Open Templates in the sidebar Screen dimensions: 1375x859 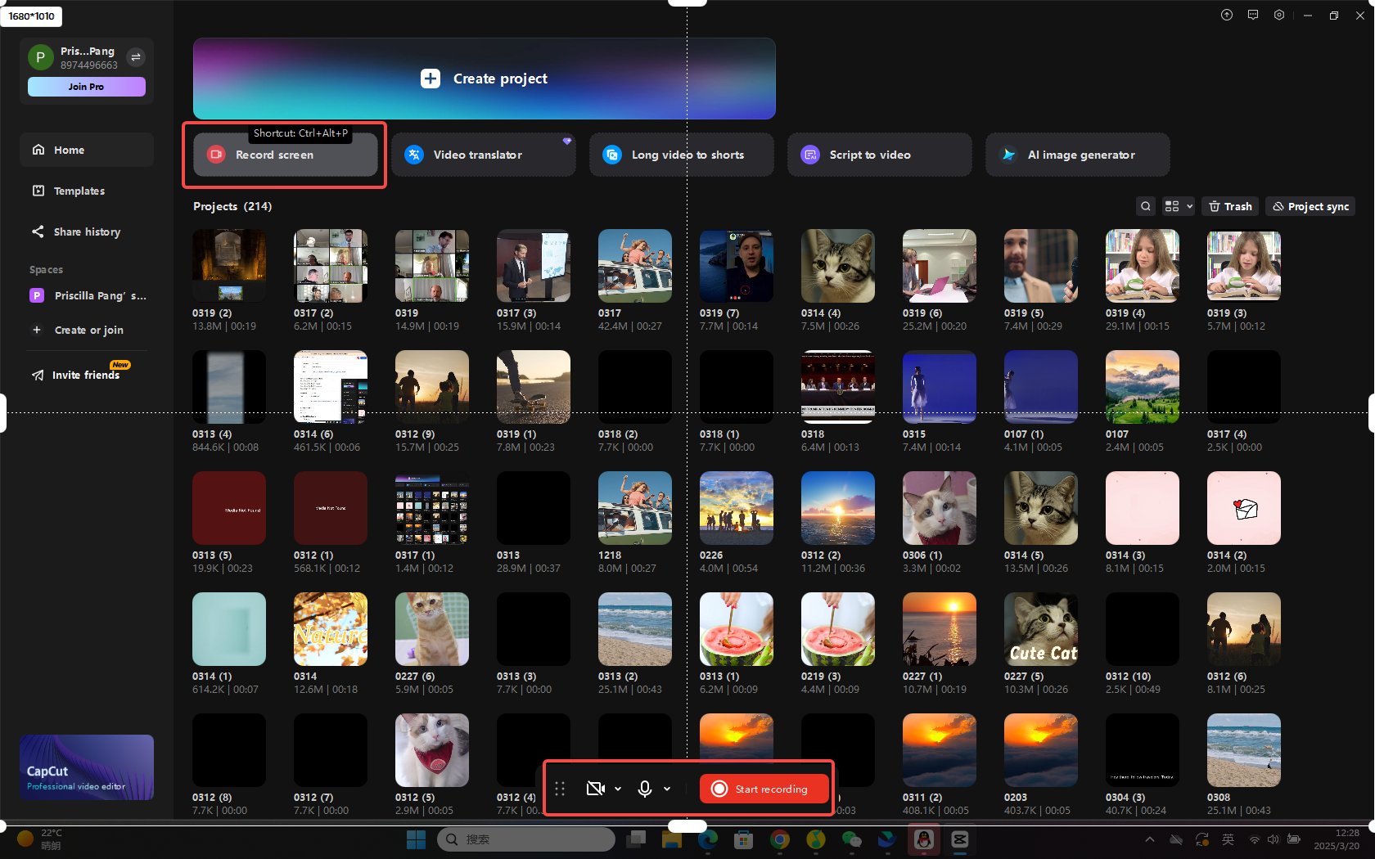click(x=87, y=191)
